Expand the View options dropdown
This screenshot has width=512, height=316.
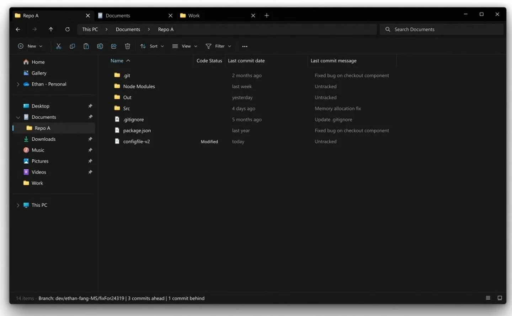pos(184,46)
